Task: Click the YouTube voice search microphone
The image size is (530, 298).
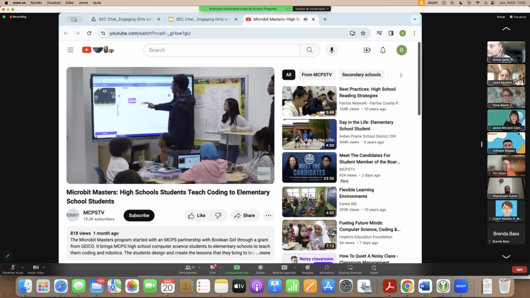Action: [331, 50]
